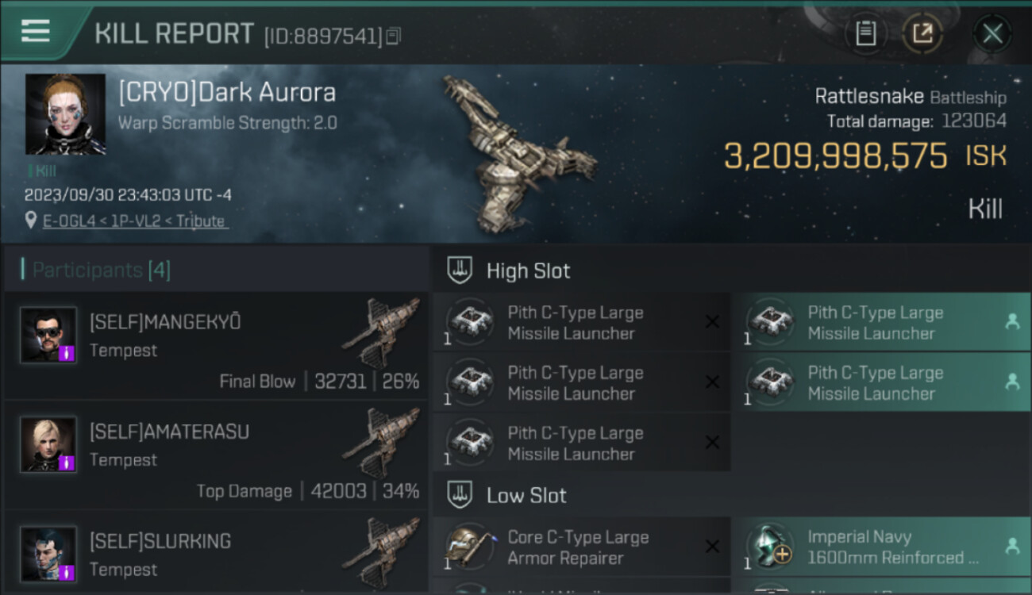View the Rattlesnake ship image

point(518,153)
